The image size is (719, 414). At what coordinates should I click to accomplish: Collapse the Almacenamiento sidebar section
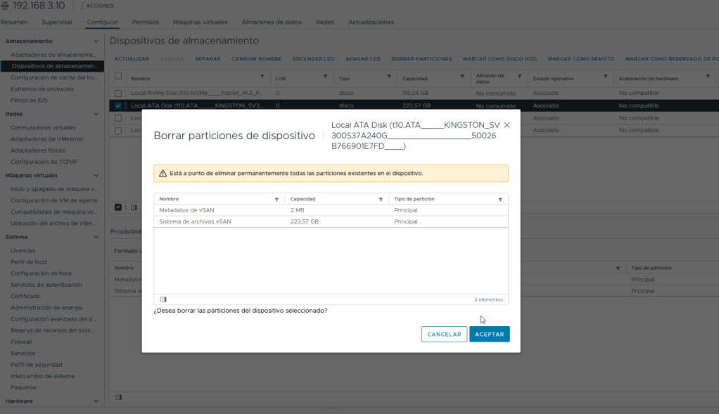coord(96,41)
